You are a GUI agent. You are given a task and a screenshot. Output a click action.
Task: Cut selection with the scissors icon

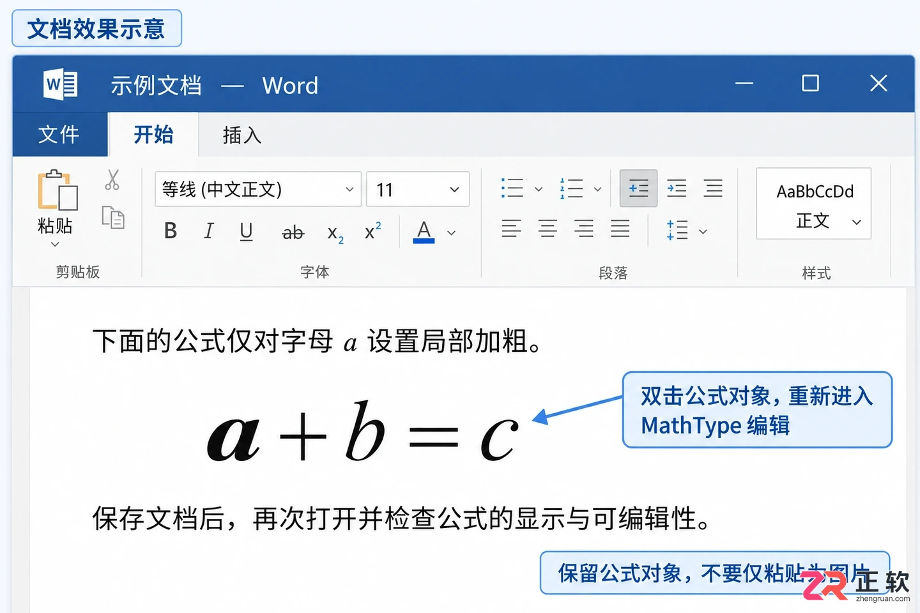click(x=112, y=180)
